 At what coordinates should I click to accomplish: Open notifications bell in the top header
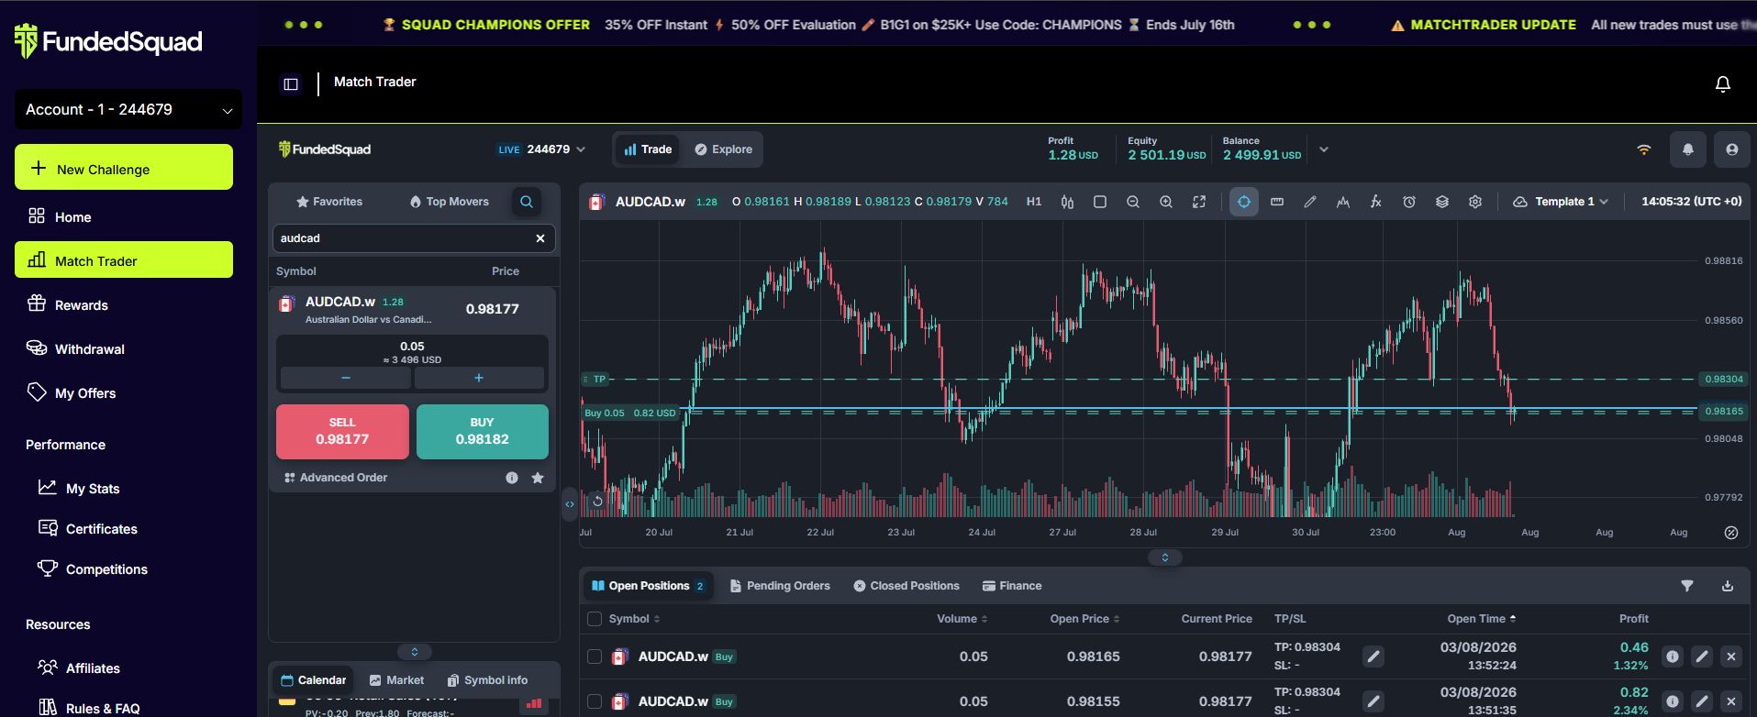pos(1723,84)
